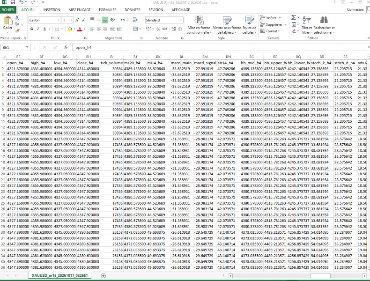
Task: Open the Calibri font name dropdown
Action: (x=59, y=20)
